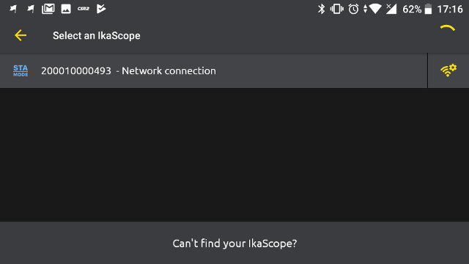Image resolution: width=469 pixels, height=264 pixels.
Task: Select device 200010000493 Network connection
Action: click(213, 71)
